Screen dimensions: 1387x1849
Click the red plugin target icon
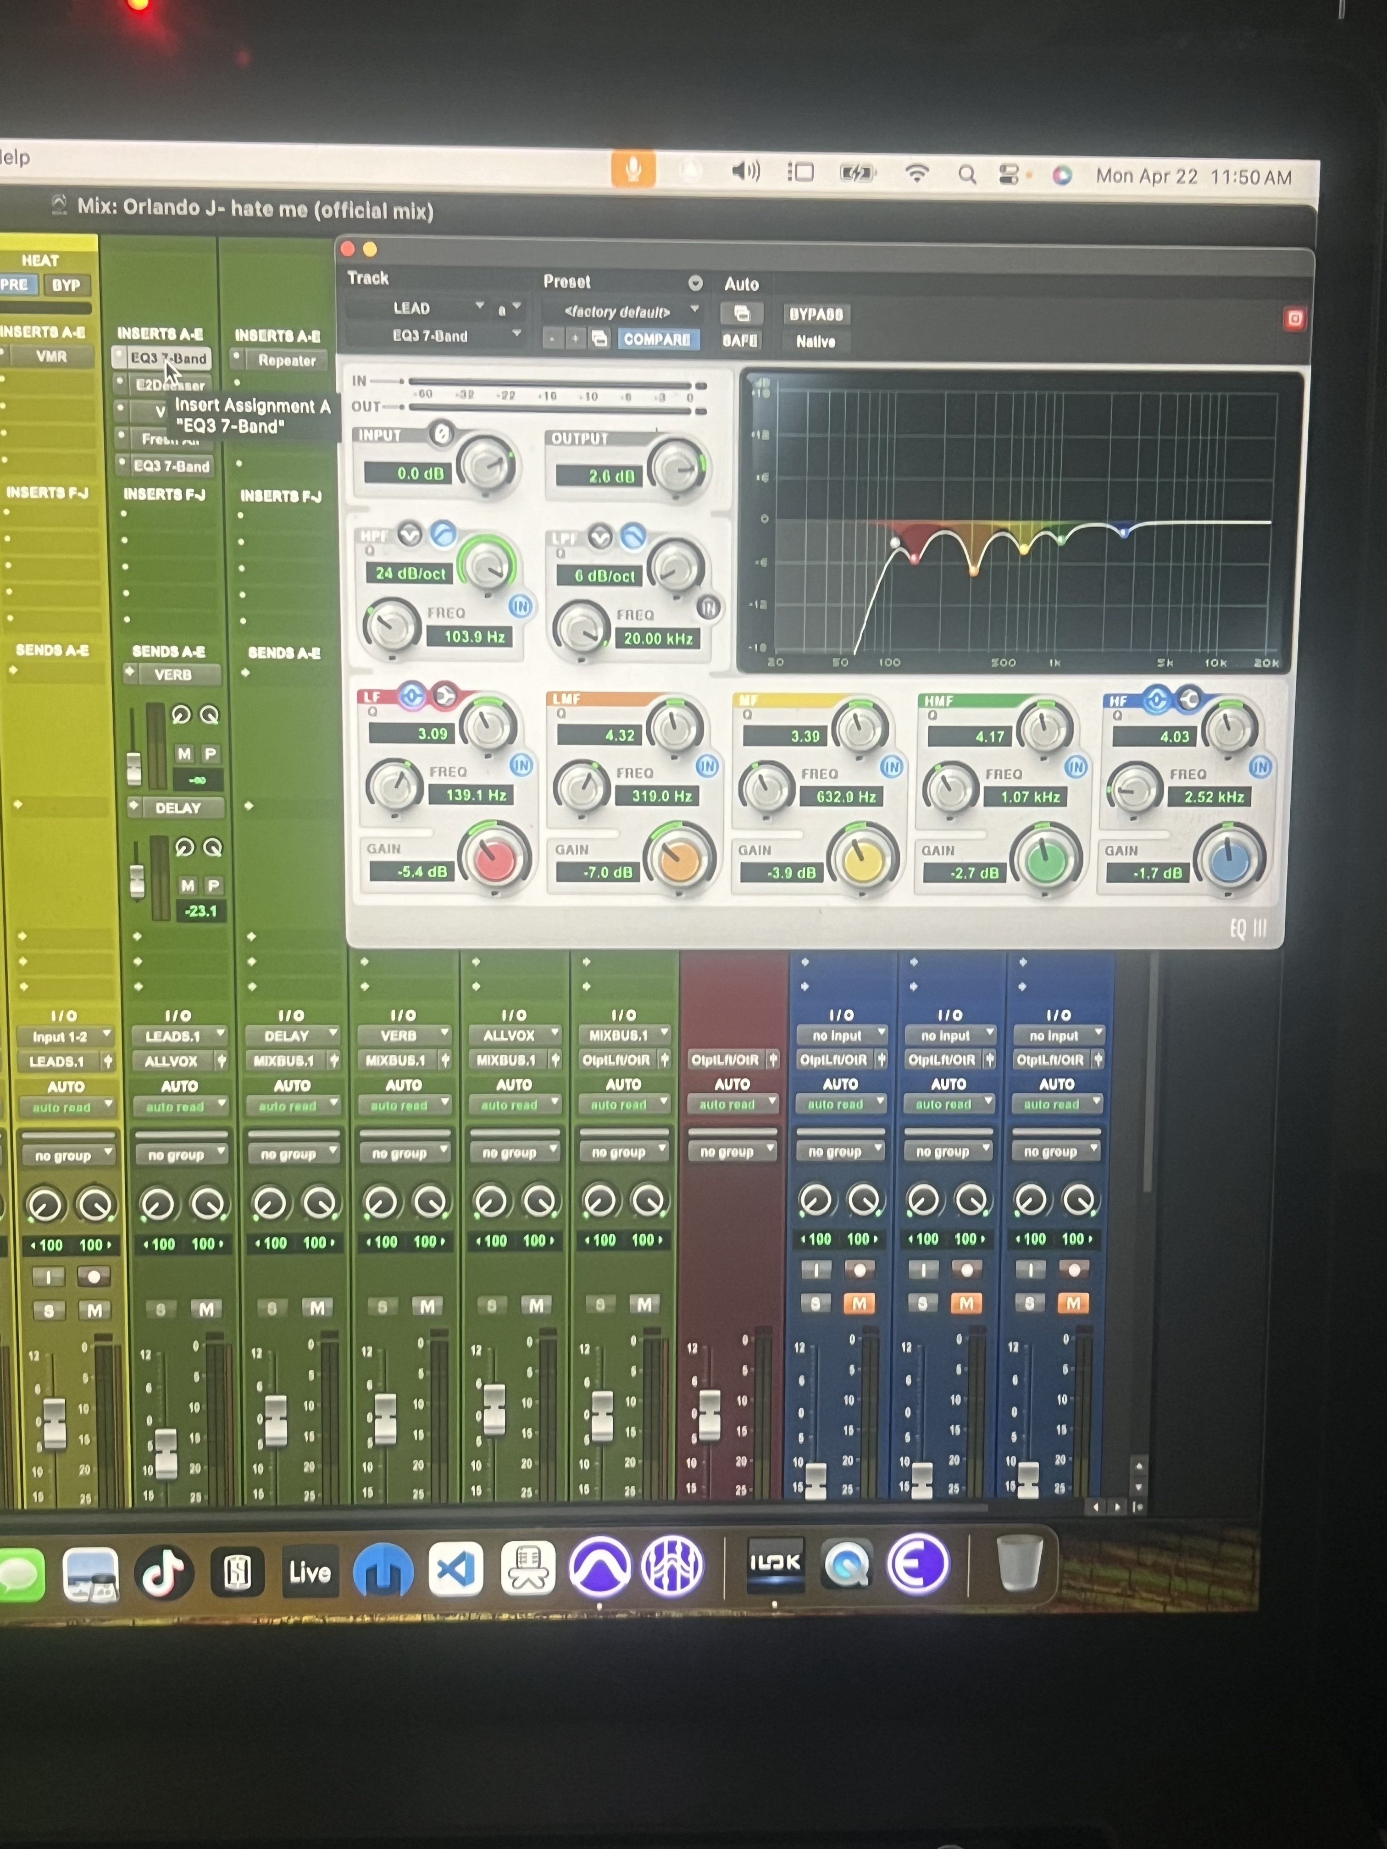(x=1294, y=318)
